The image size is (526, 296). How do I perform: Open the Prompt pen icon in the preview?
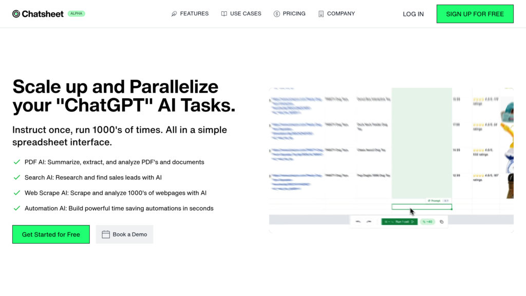[x=429, y=200]
